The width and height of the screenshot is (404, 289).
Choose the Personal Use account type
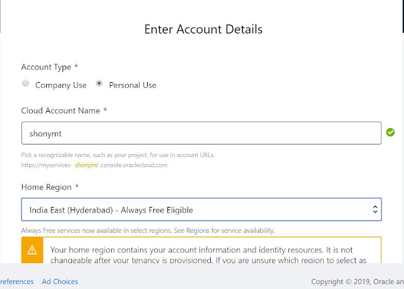click(99, 84)
